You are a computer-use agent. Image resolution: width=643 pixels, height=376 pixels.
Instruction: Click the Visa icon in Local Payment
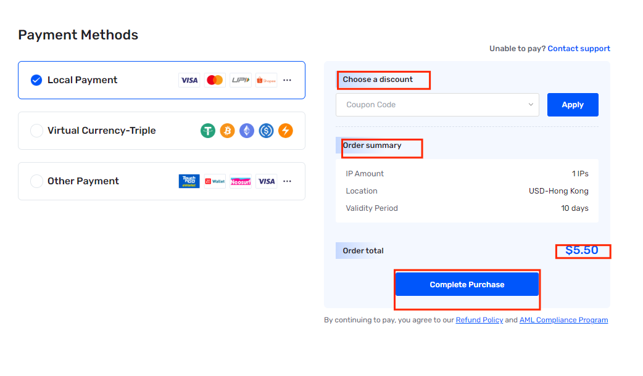pyautogui.click(x=189, y=80)
